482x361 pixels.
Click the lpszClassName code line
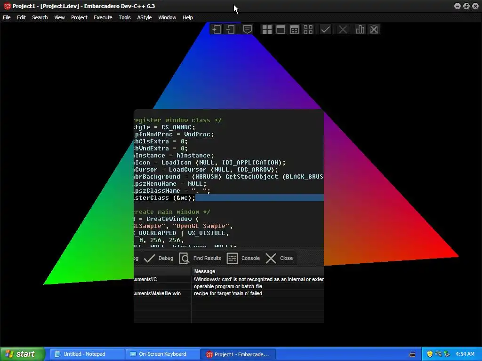[172, 191]
